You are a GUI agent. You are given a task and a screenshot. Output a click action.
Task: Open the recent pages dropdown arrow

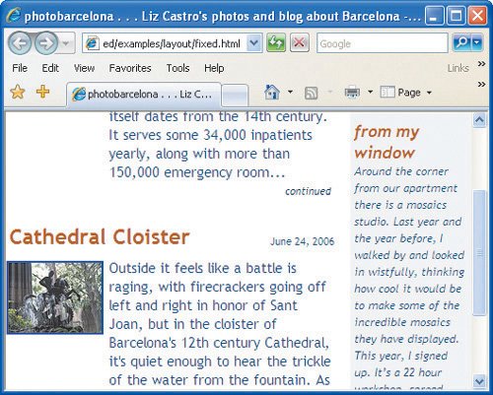[66, 43]
